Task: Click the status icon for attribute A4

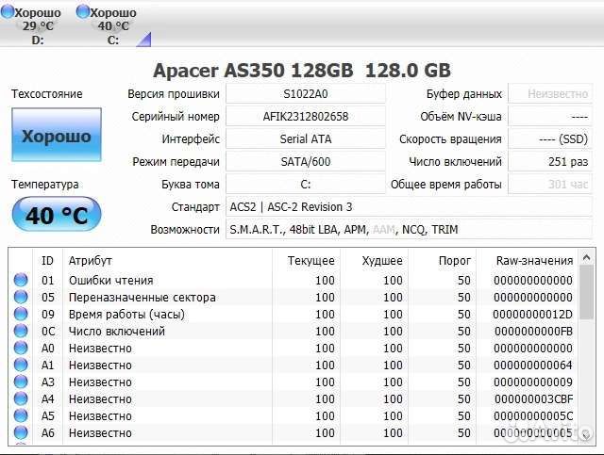Action: pyautogui.click(x=21, y=398)
